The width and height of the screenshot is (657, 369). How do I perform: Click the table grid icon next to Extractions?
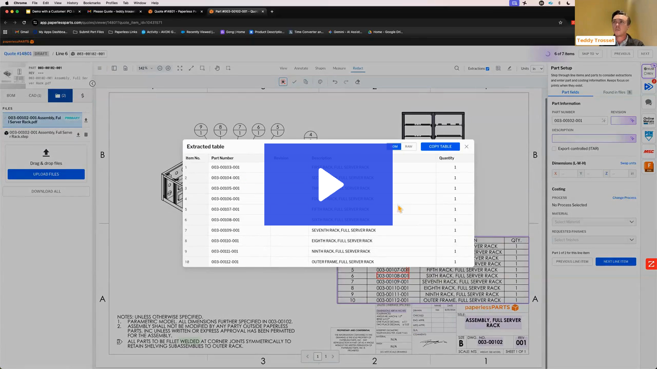(498, 68)
